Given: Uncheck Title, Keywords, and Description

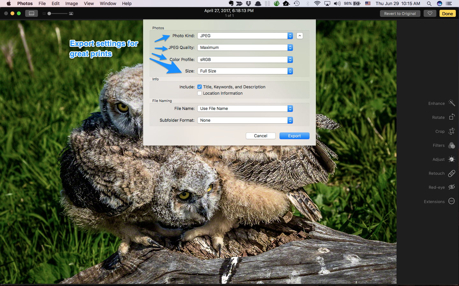Looking at the screenshot, I should [199, 86].
